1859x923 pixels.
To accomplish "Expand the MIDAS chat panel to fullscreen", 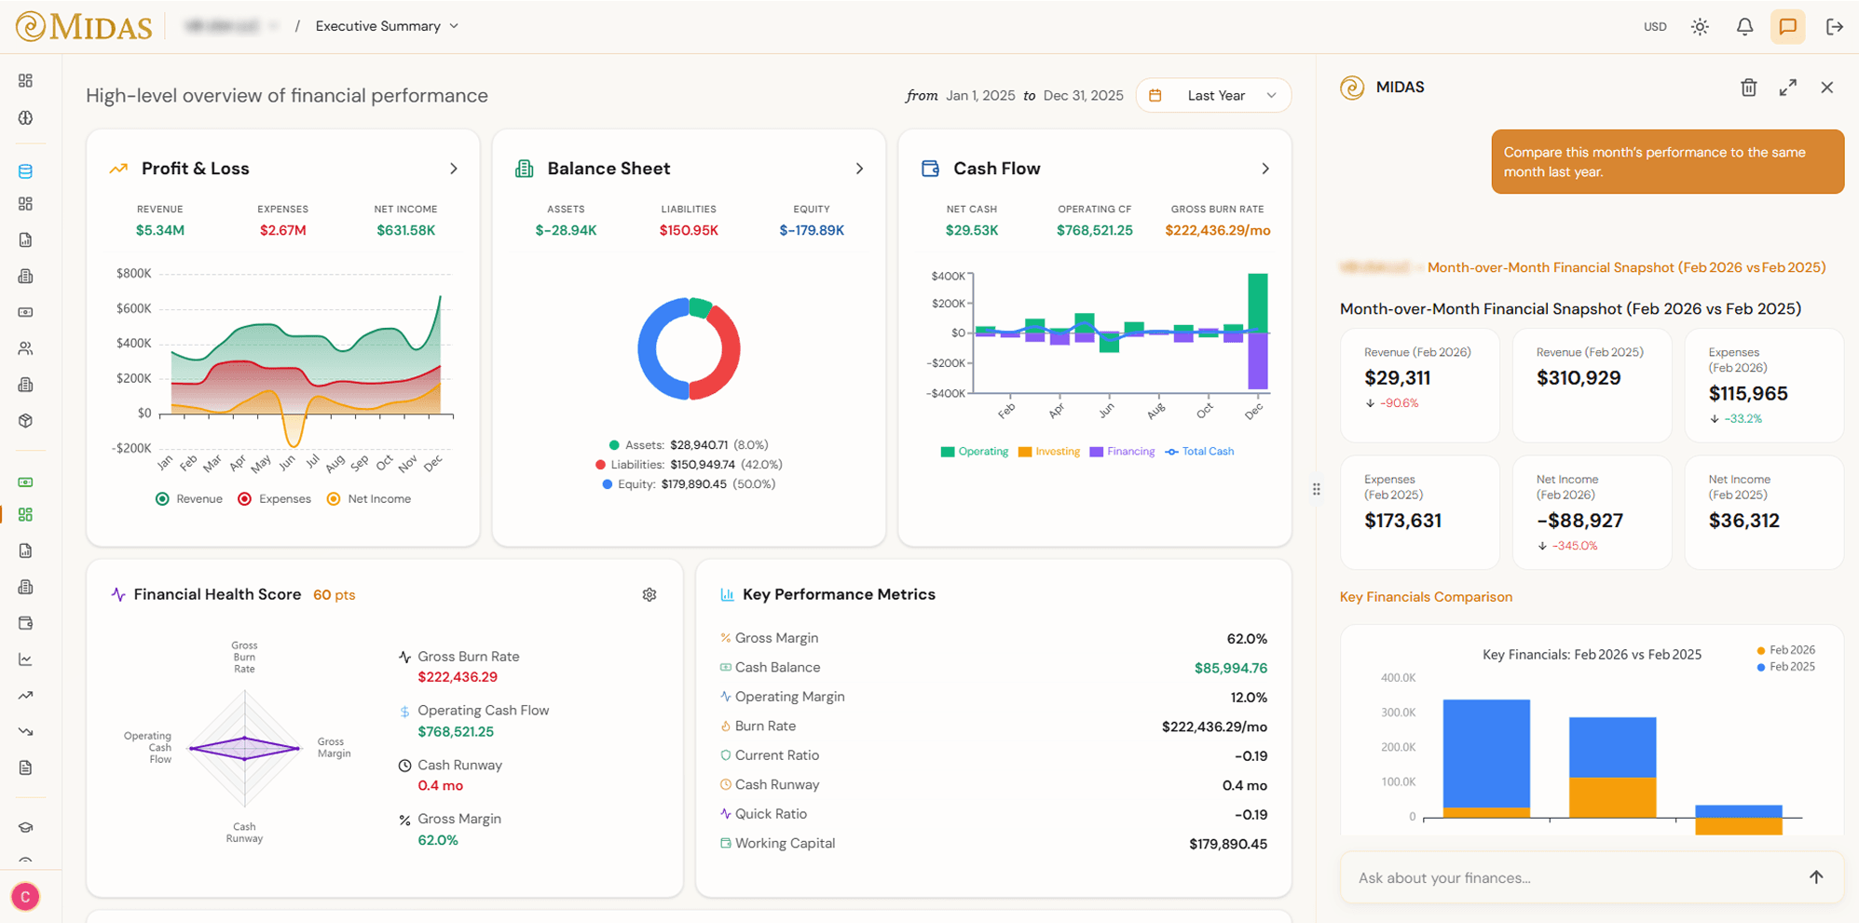I will [1787, 87].
